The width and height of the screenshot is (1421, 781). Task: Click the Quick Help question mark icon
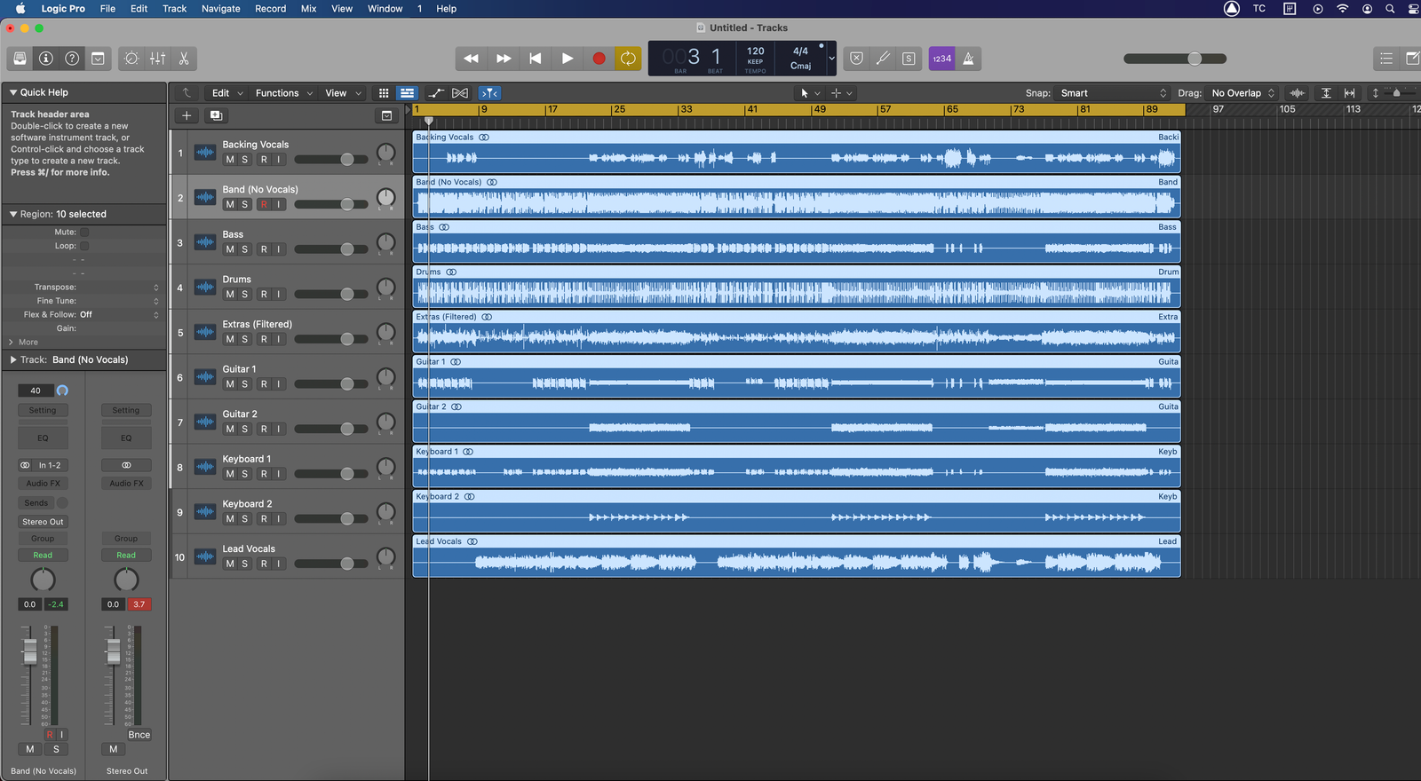point(72,59)
